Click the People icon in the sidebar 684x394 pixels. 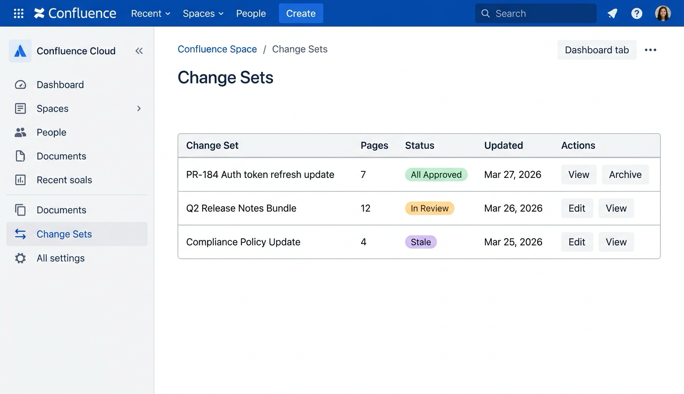pos(20,132)
